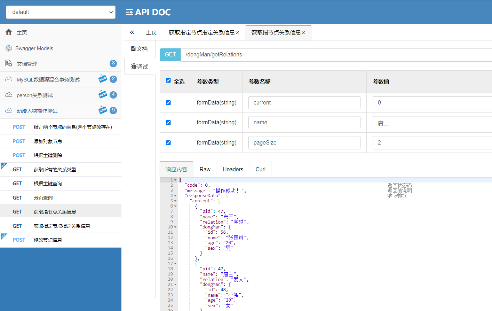
Task: Click the NEW badge on person关系测试
Action: 103,94
